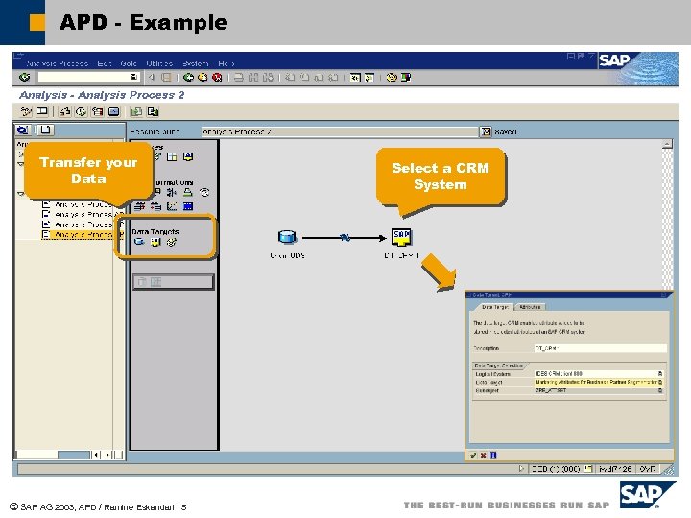Select the chart transformation icon in the palette
This screenshot has width=691, height=518.
[172, 206]
